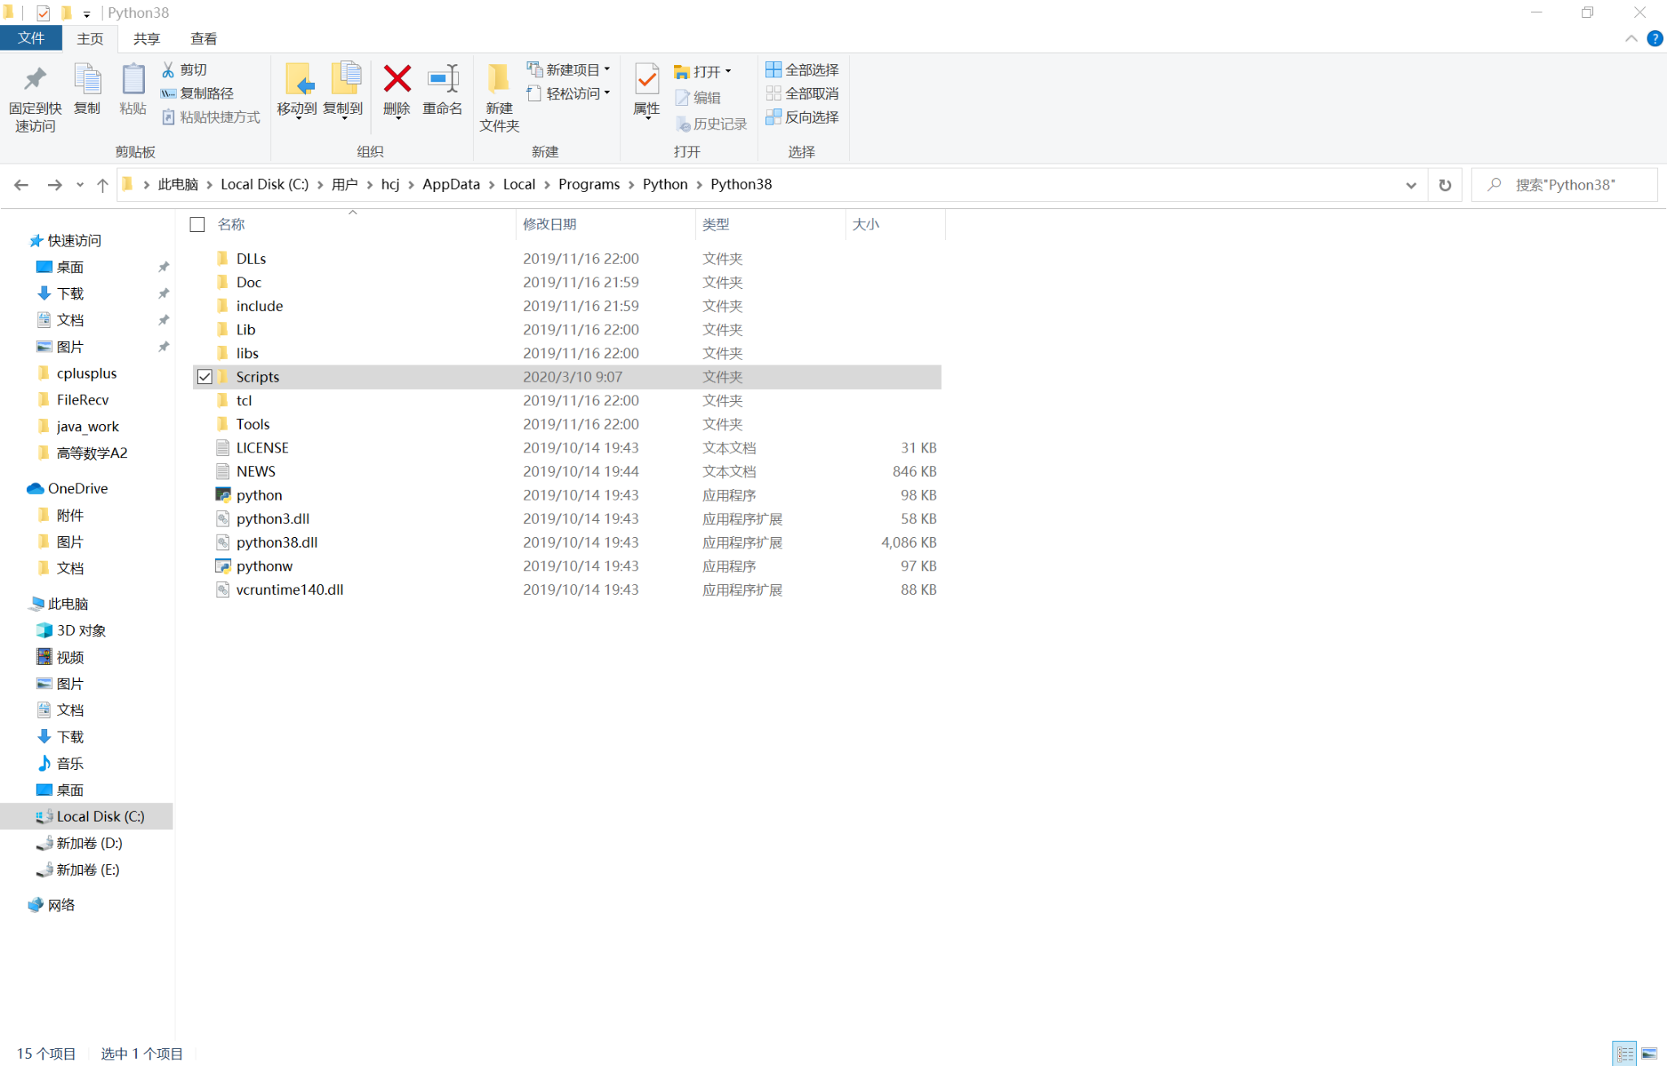Viewport: 1667px width, 1066px height.
Task: Navigate to Python via the breadcrumb
Action: (665, 184)
